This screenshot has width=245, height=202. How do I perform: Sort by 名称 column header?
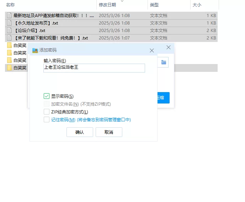pyautogui.click(x=10, y=5)
